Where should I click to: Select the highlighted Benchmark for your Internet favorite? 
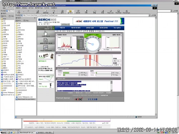(25, 99)
